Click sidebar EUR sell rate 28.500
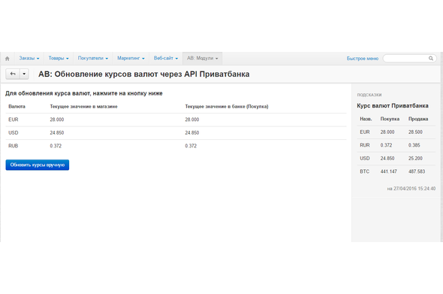This screenshot has height=294, width=443. [415, 132]
